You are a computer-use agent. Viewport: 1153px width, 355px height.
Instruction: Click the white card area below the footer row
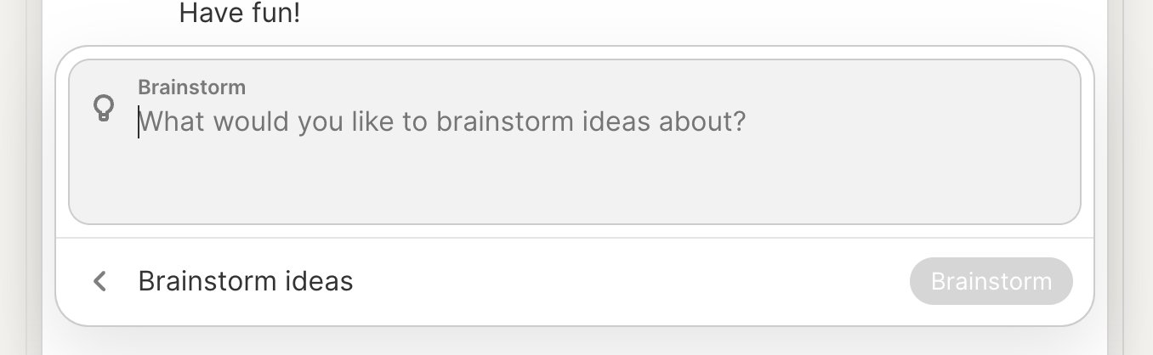(x=574, y=316)
